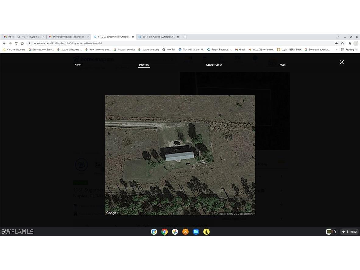Open the Extensions puzzle icon

click(350, 44)
